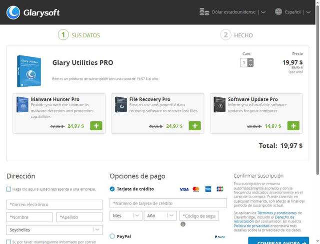Decrease quantity with the down arrow
Screen dimensions: 320x244
(250, 64)
